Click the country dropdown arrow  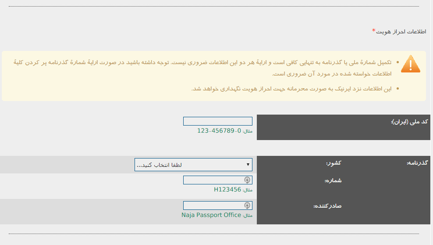[248, 165]
